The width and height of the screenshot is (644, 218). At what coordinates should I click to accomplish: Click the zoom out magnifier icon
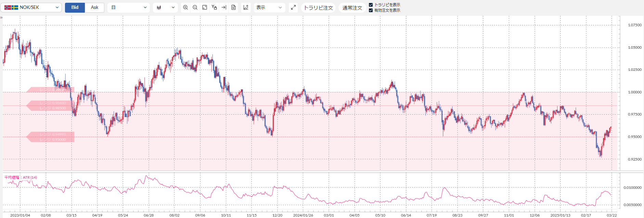(x=195, y=7)
